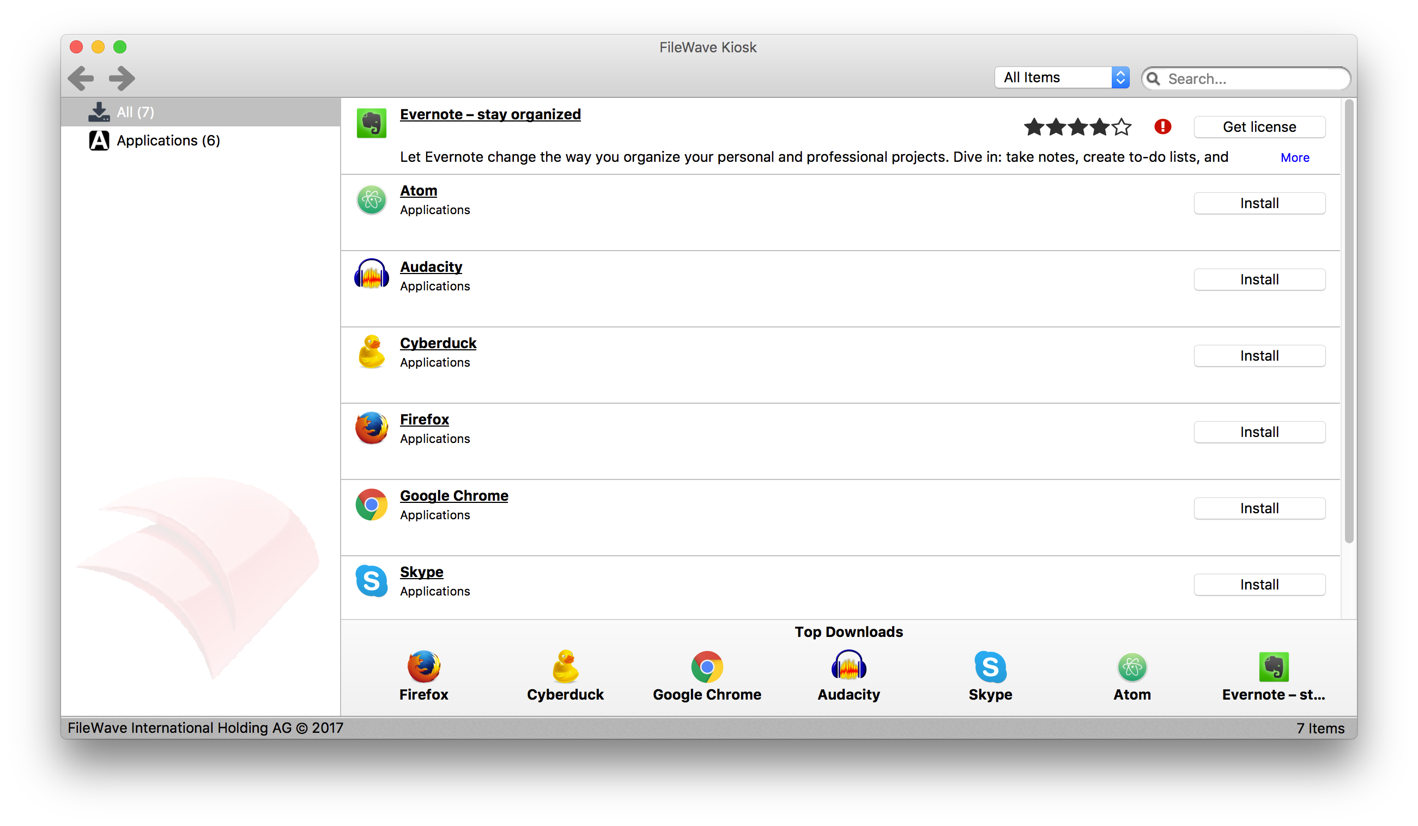The width and height of the screenshot is (1418, 826).
Task: Click the Evernote elephant icon in list
Action: click(x=371, y=123)
